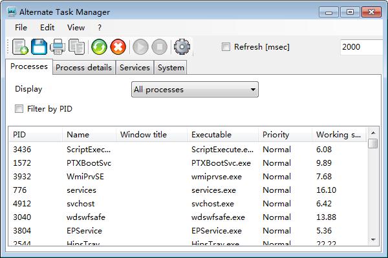Open the ? help menu
This screenshot has height=258, width=388.
coord(100,27)
